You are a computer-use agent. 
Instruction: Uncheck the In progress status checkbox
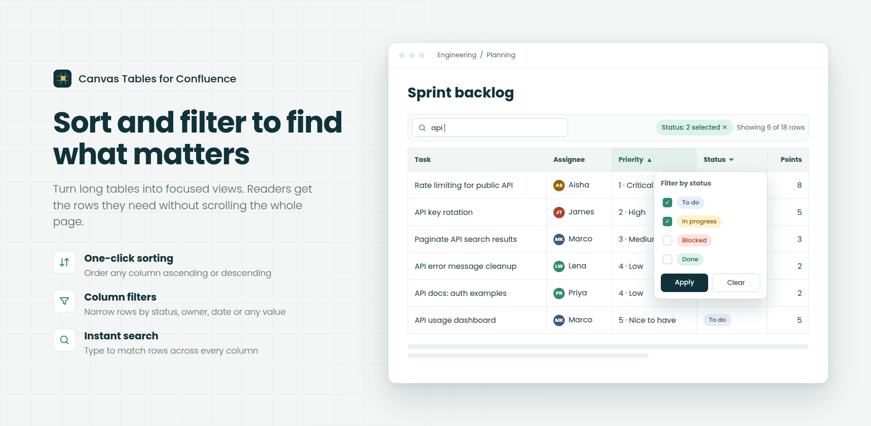coord(667,222)
